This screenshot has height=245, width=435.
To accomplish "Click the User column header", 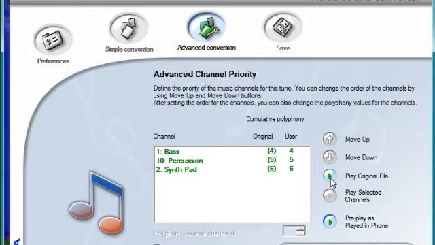I will coord(291,137).
